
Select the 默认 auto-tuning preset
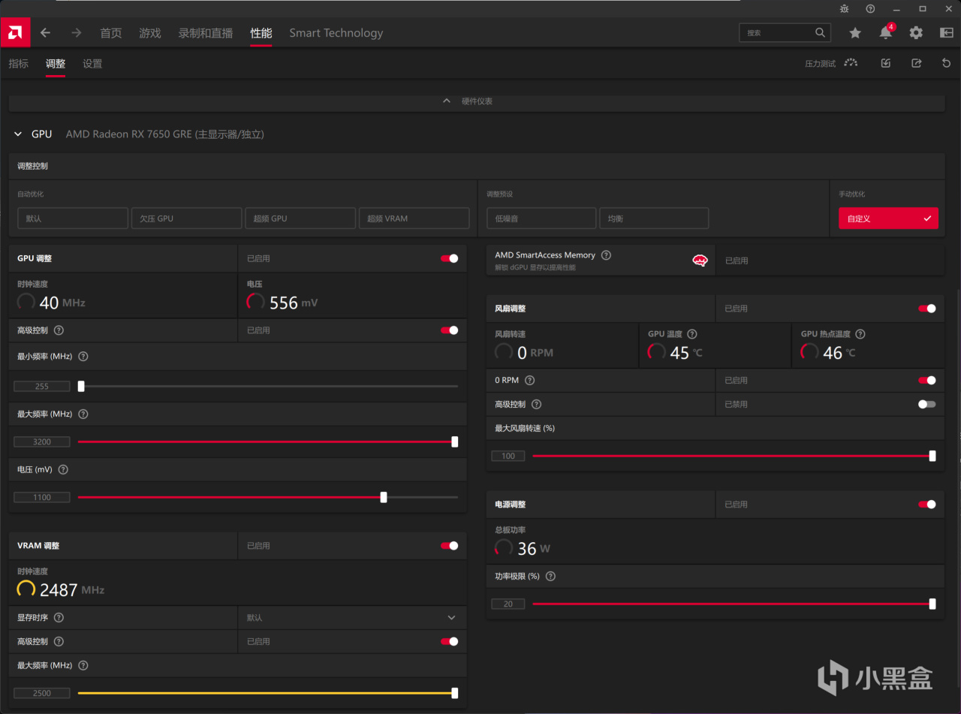73,218
